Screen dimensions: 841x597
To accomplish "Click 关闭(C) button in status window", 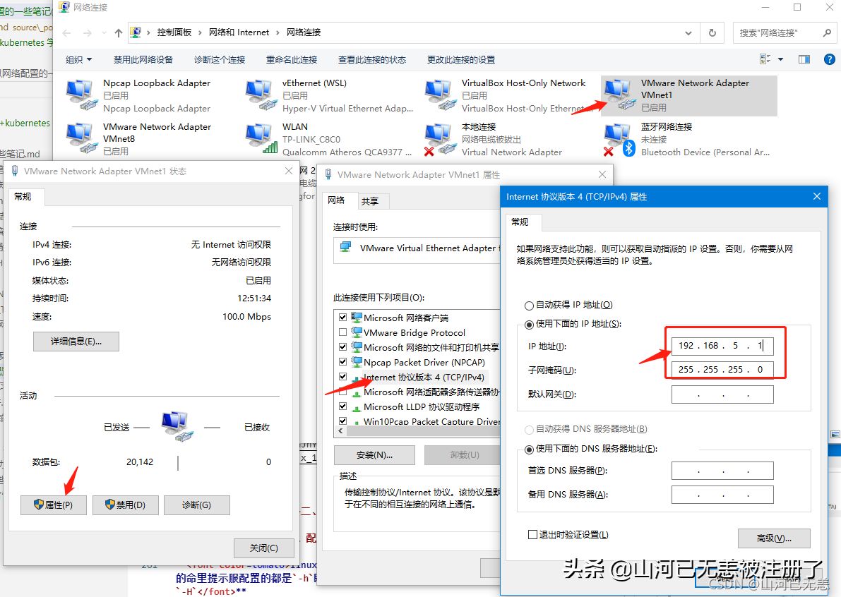I will tap(264, 548).
